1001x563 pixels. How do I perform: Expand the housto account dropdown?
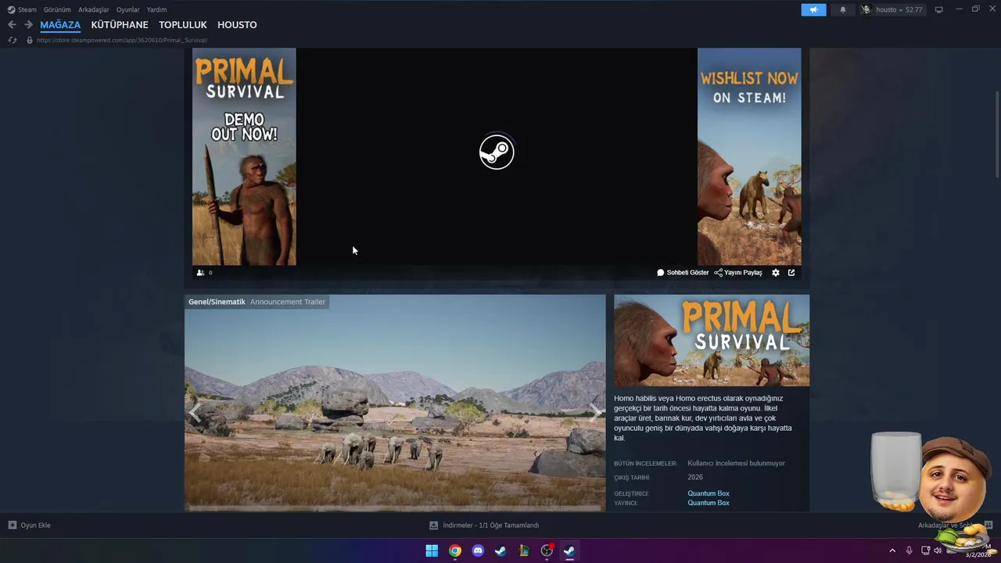pyautogui.click(x=899, y=9)
